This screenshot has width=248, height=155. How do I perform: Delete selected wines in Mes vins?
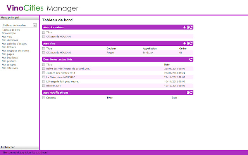click(x=188, y=43)
